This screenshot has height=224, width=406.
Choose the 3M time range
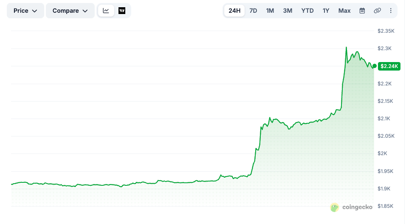[x=288, y=11]
